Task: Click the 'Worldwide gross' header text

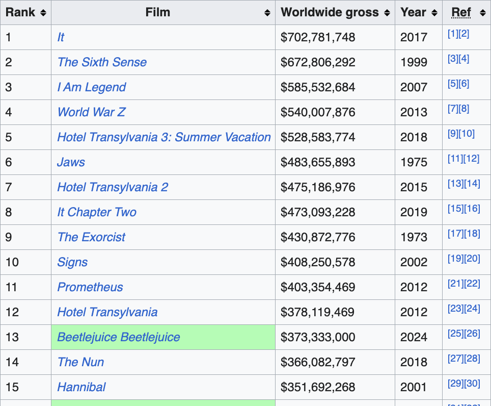Action: point(330,13)
